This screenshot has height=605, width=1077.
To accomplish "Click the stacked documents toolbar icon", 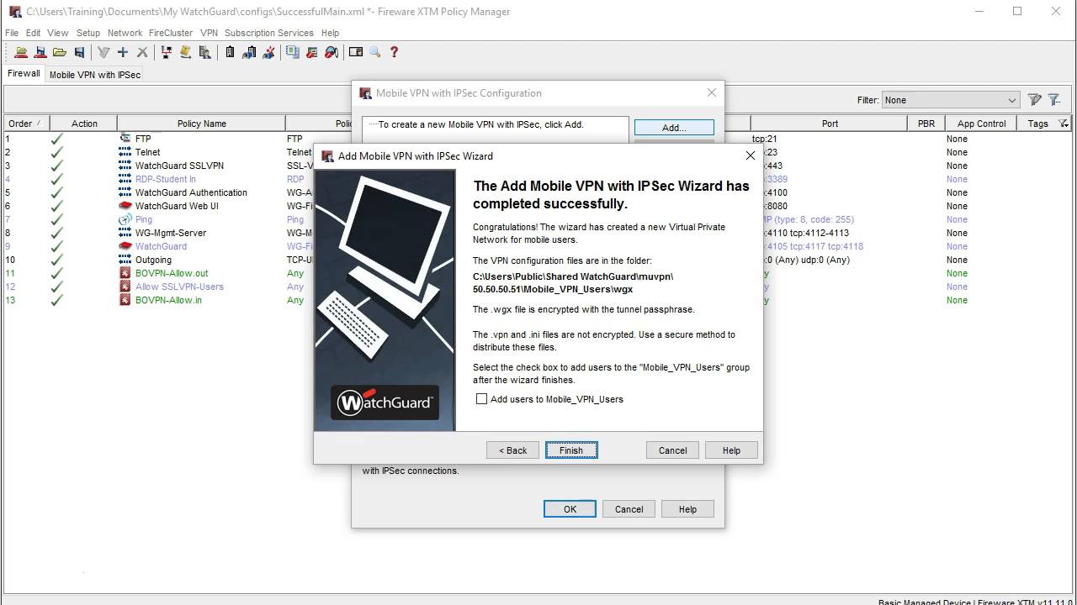I will [x=292, y=52].
